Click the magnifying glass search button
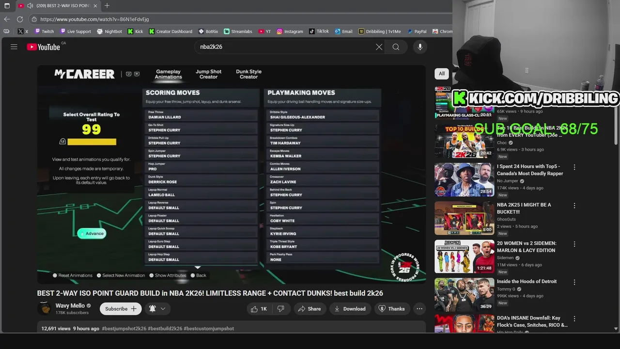620x349 pixels. (x=396, y=47)
